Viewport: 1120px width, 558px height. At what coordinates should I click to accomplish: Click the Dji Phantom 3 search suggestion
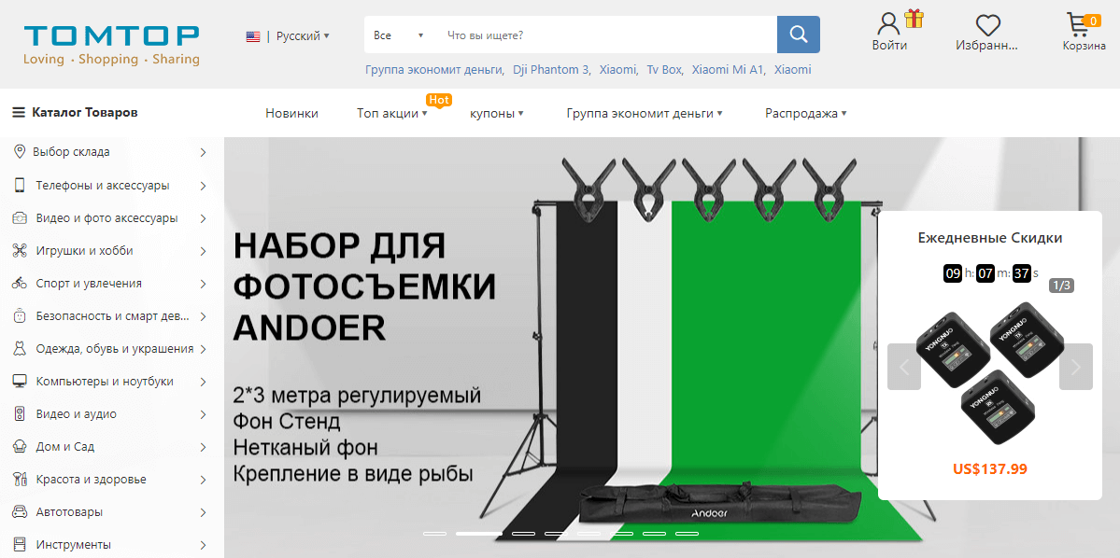[x=551, y=70]
